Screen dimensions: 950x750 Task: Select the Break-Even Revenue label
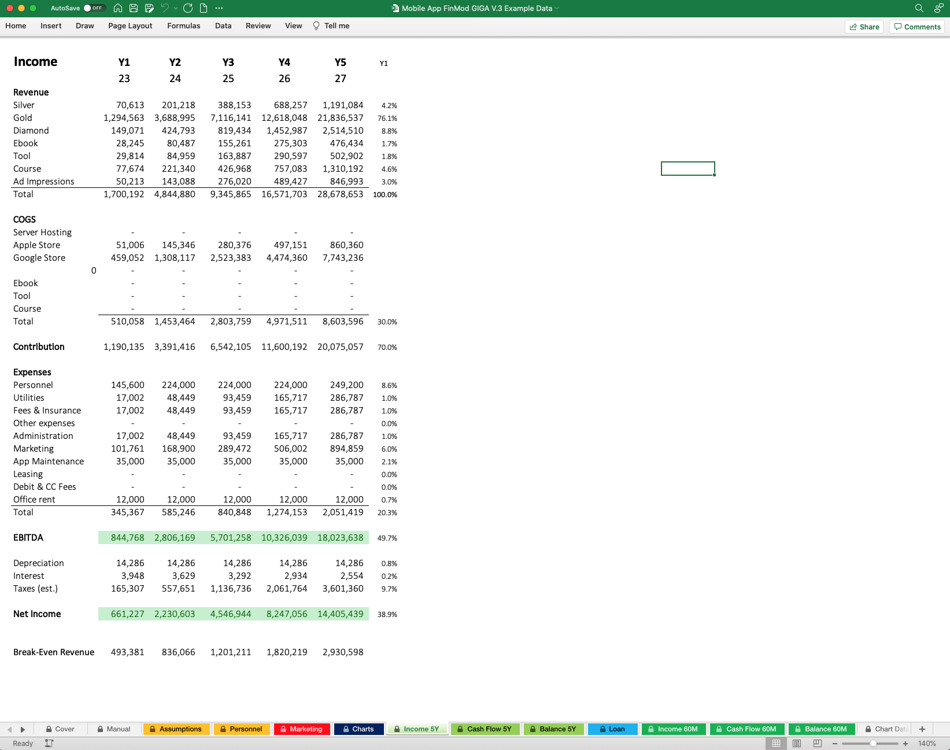pyautogui.click(x=54, y=652)
